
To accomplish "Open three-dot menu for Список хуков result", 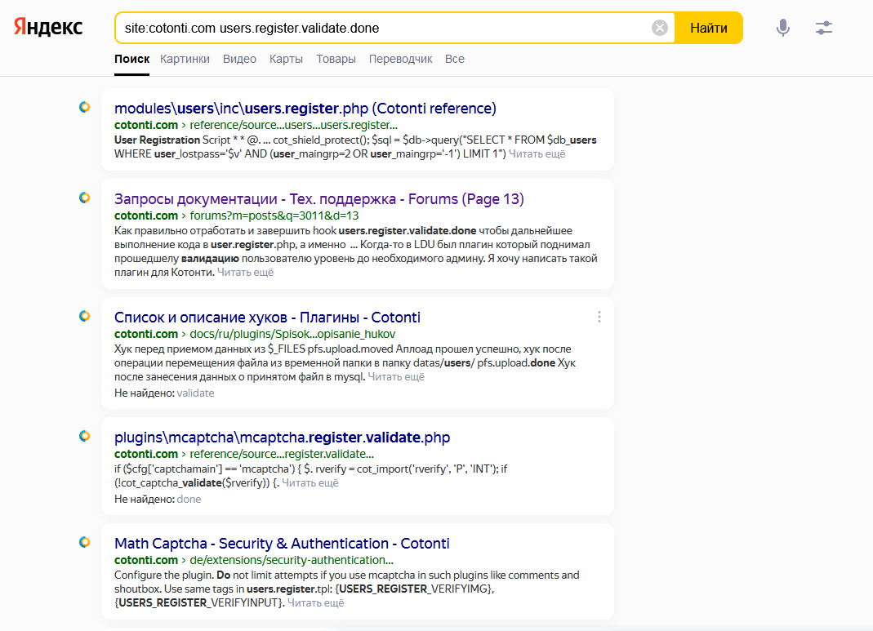I will (x=599, y=317).
